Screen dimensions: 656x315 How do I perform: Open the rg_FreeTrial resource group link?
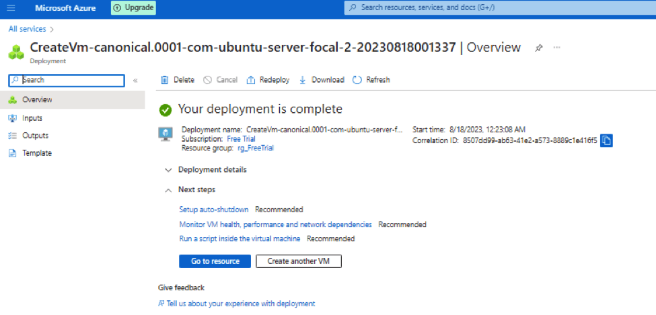click(256, 148)
